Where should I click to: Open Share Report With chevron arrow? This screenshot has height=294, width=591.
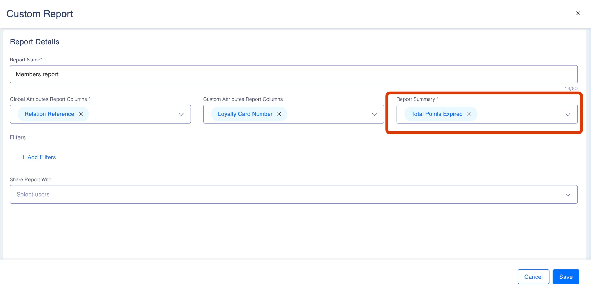(x=568, y=195)
